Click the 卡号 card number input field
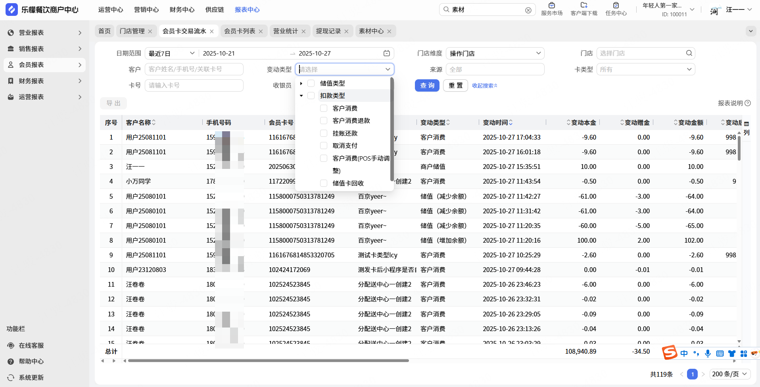Screen dimensions: 760x387 [x=194, y=86]
